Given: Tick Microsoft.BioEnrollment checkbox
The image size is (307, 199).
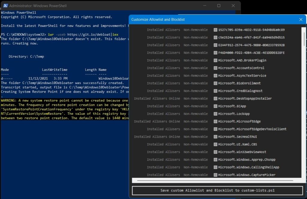Looking at the screenshot, I should point(215,83).
